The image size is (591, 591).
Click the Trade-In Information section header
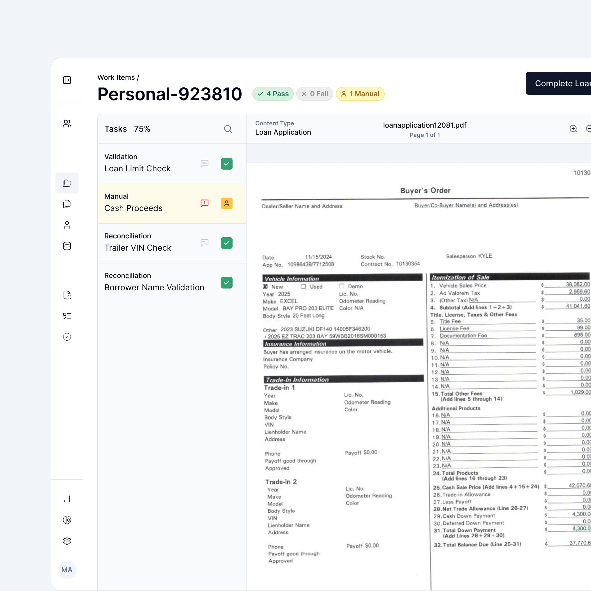click(x=344, y=379)
